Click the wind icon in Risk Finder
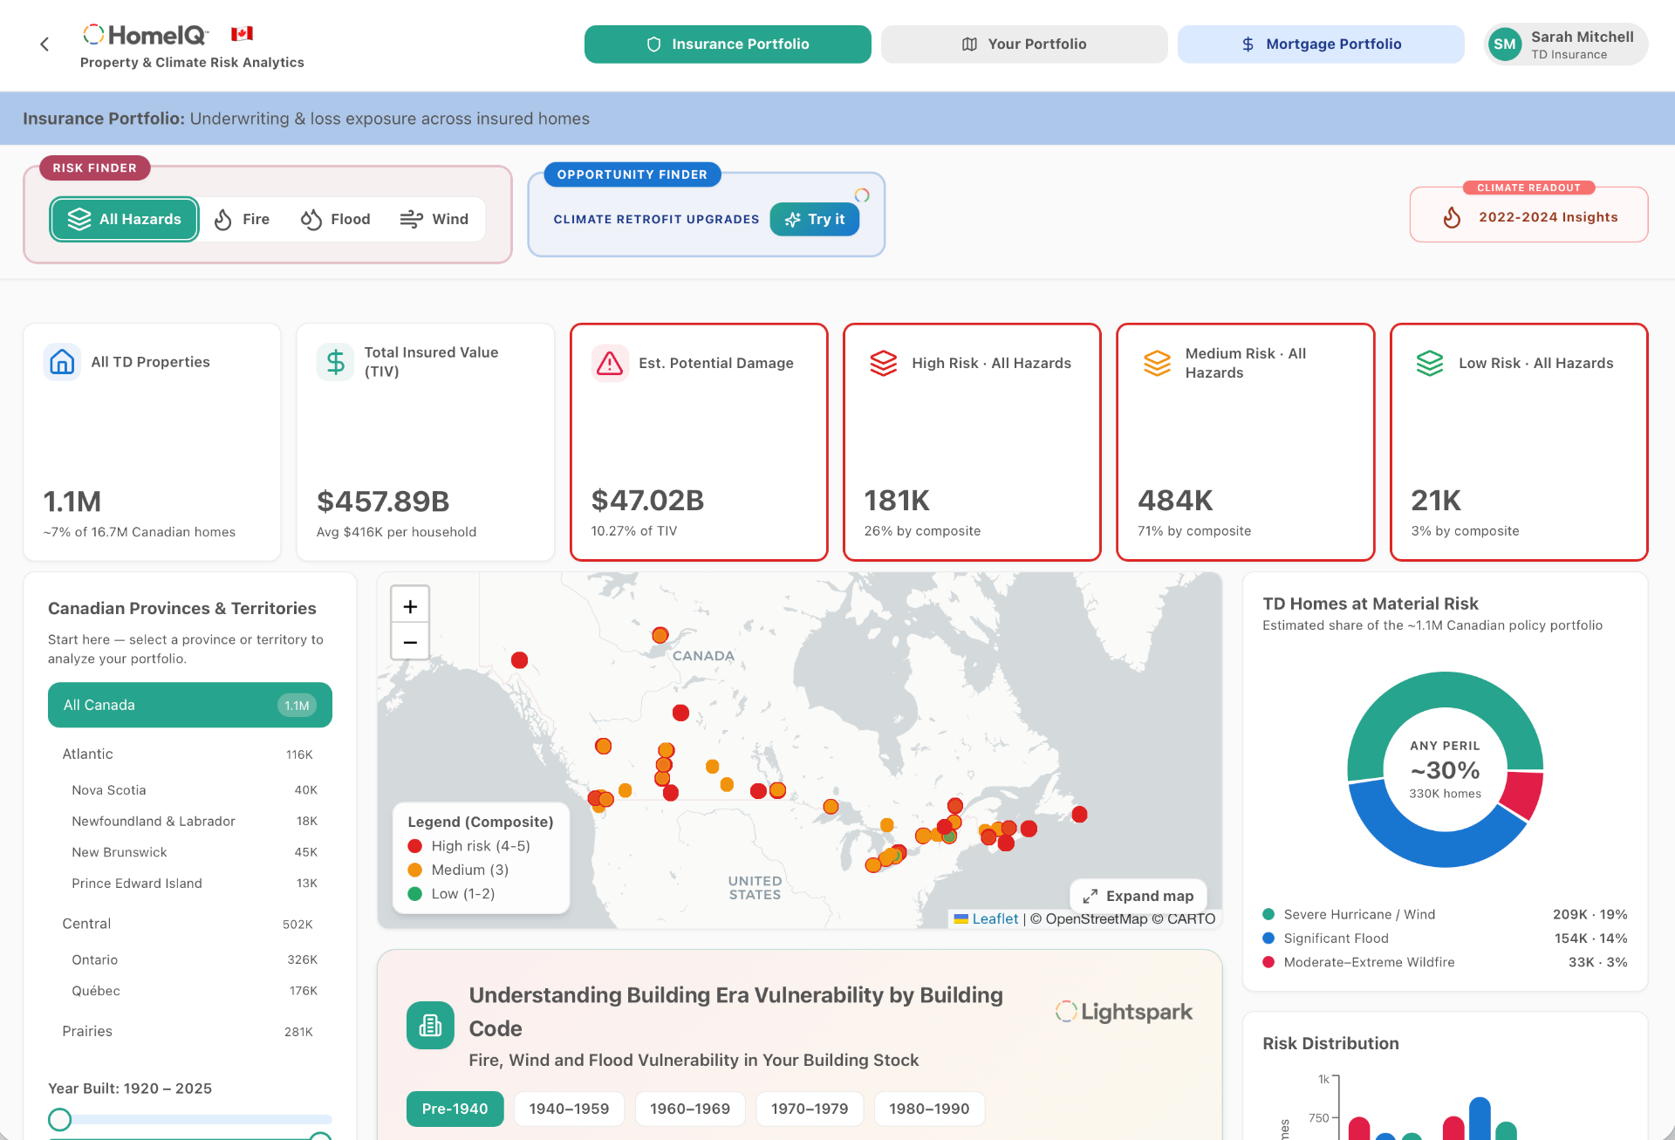 tap(412, 219)
